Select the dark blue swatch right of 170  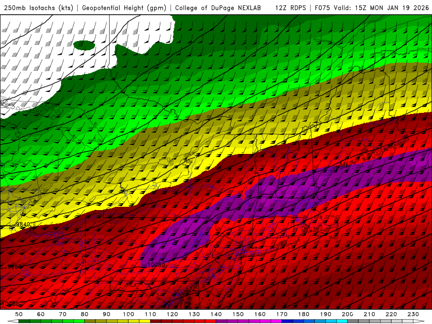click(x=287, y=321)
